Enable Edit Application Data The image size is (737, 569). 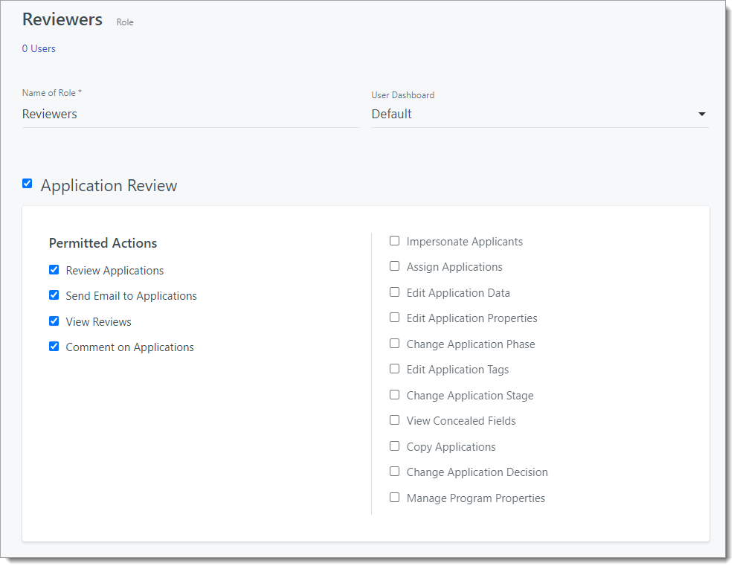tap(394, 292)
